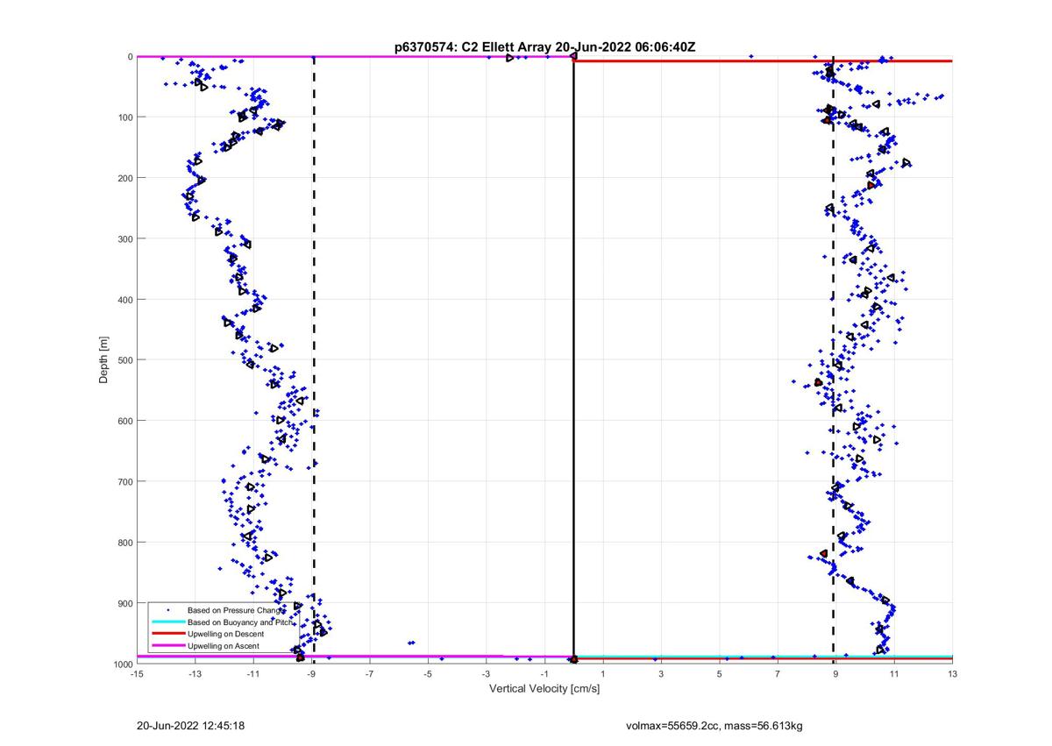
Task: Click depth tick label 900
Action: [124, 603]
